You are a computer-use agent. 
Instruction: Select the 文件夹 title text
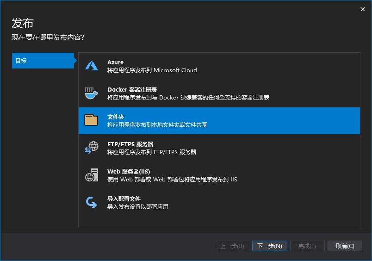click(116, 117)
